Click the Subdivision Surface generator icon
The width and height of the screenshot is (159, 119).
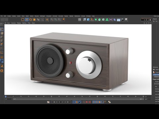(96, 20)
